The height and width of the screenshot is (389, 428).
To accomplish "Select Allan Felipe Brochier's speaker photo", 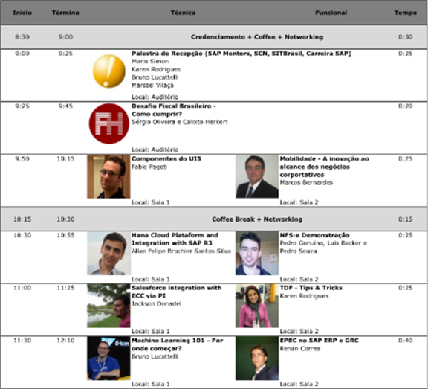I will coord(108,253).
